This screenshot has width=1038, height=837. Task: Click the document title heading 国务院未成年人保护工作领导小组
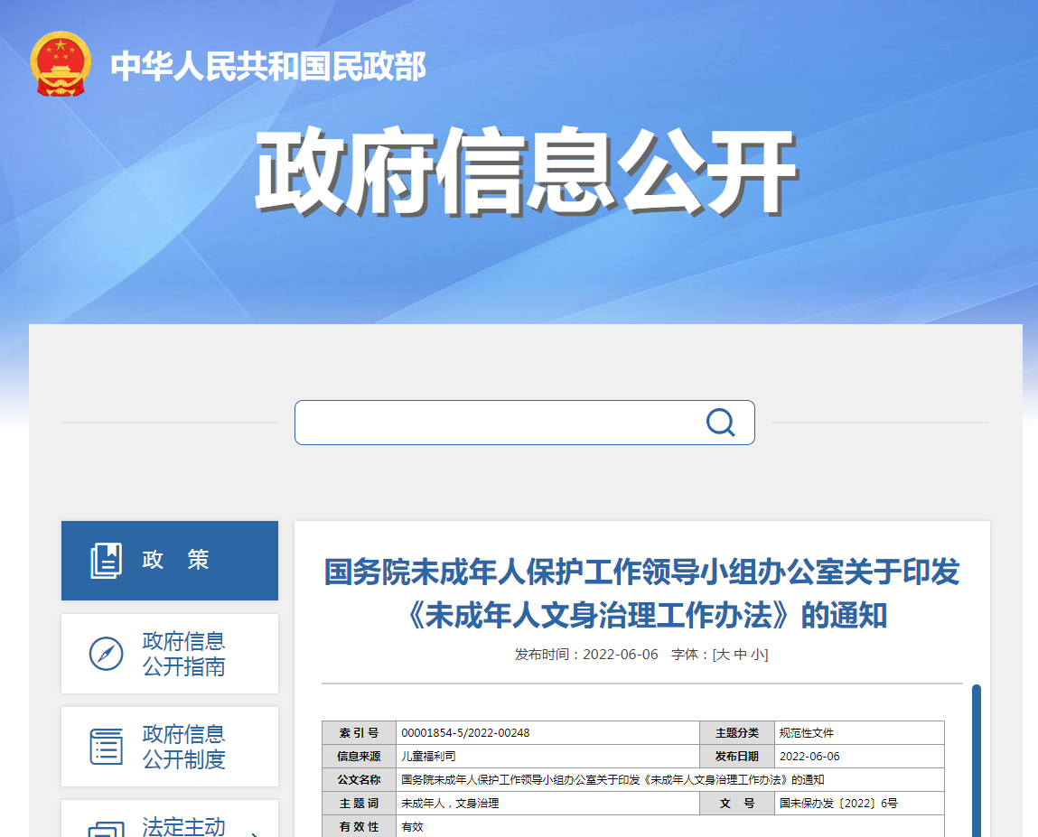click(x=642, y=593)
